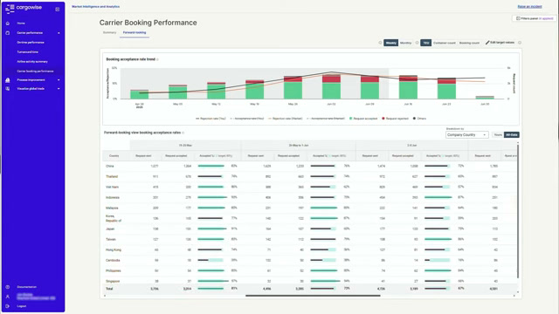Click the Filters panel icon

click(518, 18)
